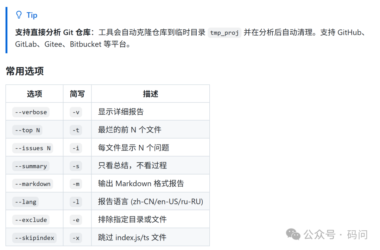Click the 公众号 · 码问 watermark text
This screenshot has width=380, height=250.
click(336, 234)
